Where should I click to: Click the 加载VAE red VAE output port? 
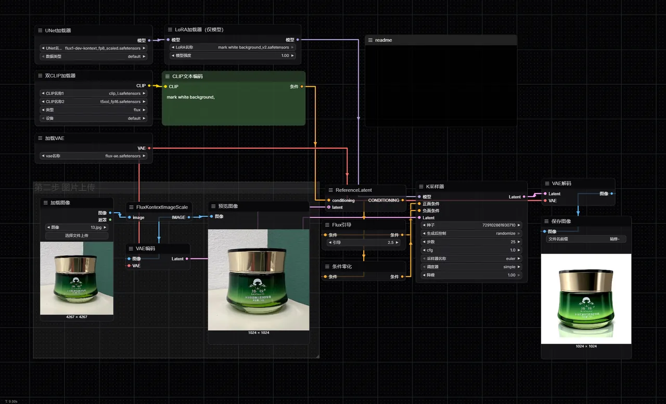(x=149, y=148)
